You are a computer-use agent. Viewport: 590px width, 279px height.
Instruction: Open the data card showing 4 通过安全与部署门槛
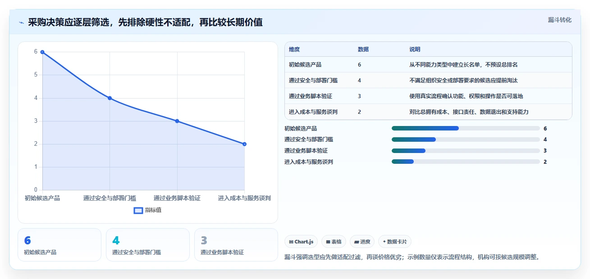pyautogui.click(x=148, y=245)
